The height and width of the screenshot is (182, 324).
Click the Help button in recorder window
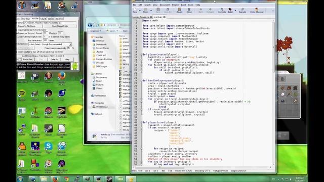(x=67, y=60)
